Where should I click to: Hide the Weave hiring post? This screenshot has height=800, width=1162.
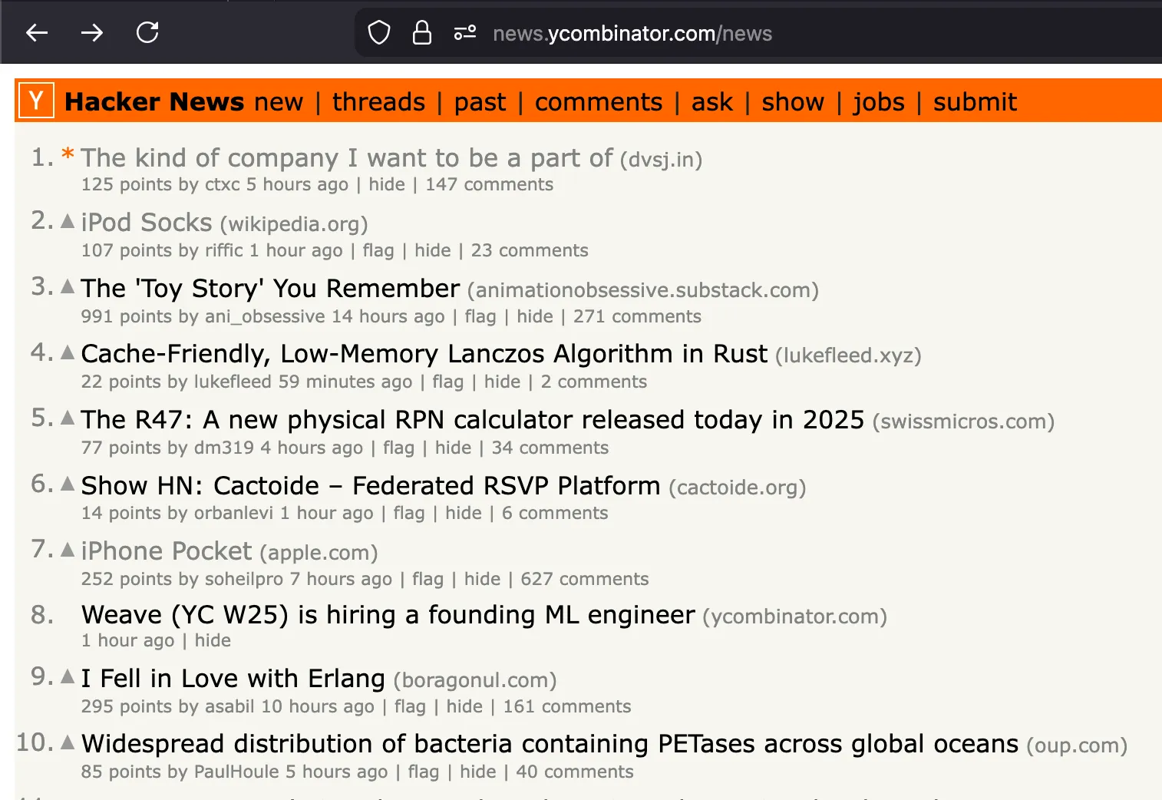tap(213, 640)
